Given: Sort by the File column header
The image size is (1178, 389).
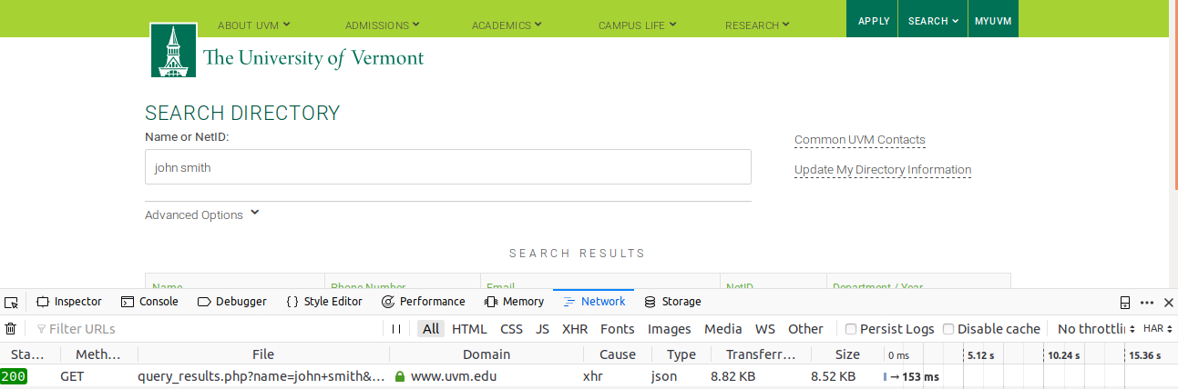Looking at the screenshot, I should coord(263,354).
